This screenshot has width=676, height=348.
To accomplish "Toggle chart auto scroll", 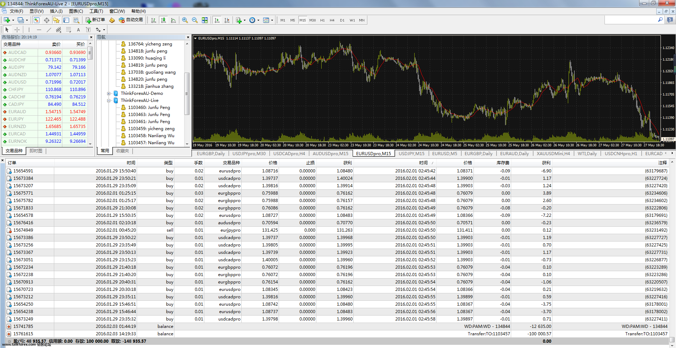I will coord(217,20).
